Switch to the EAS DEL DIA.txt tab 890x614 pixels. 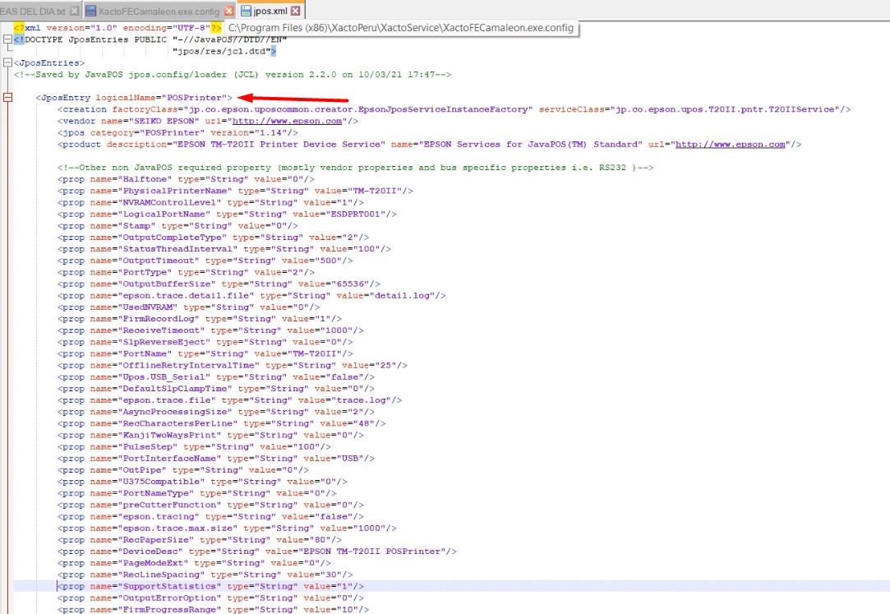click(33, 12)
